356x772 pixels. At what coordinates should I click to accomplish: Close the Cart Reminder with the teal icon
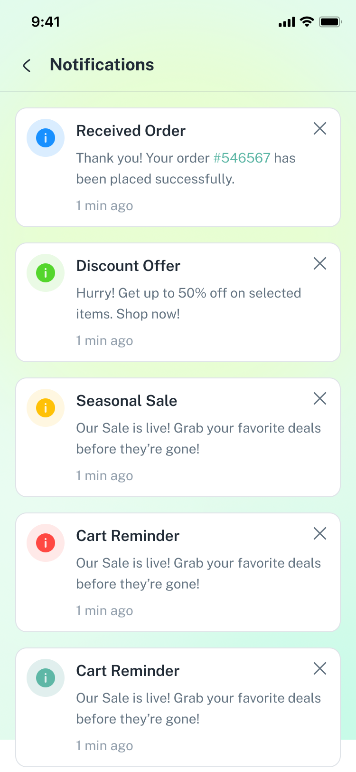320,668
